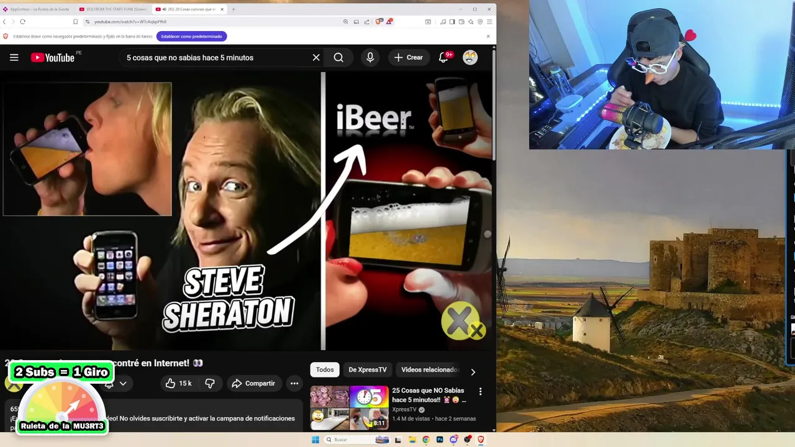795x447 pixels.
Task: Click the magnifier search button on YouTube
Action: coord(338,58)
